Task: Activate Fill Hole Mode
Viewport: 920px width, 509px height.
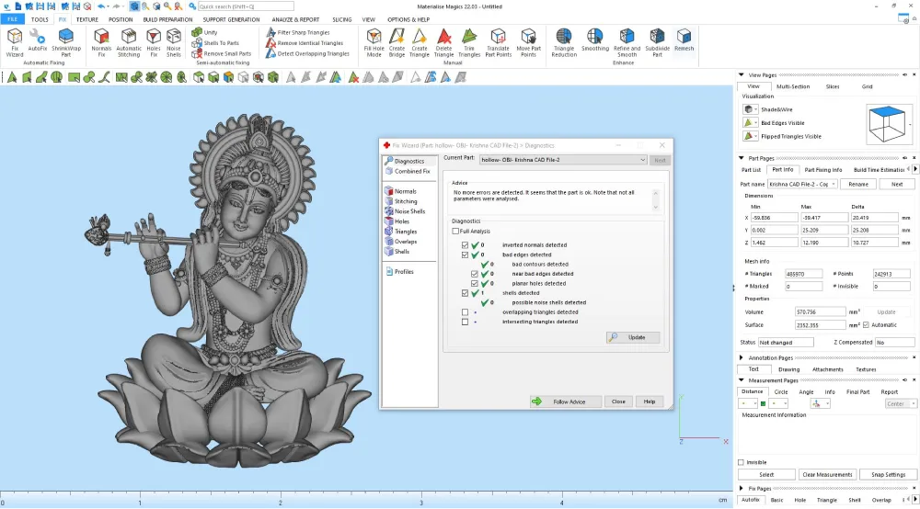Action: [x=374, y=42]
